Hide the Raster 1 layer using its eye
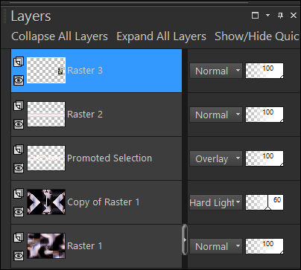 click(19, 256)
